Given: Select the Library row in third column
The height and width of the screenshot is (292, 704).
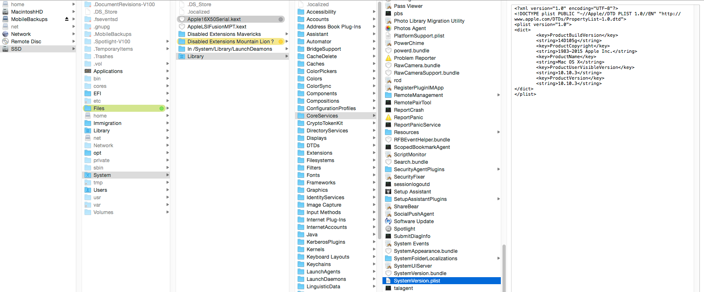Looking at the screenshot, I should pos(232,57).
